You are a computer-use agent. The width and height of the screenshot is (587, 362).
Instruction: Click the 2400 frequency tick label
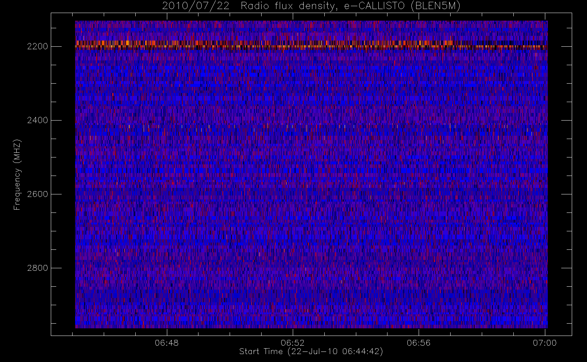(x=37, y=120)
